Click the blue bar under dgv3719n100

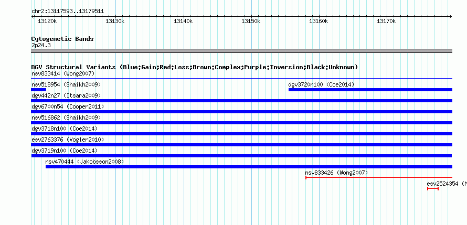(241, 156)
